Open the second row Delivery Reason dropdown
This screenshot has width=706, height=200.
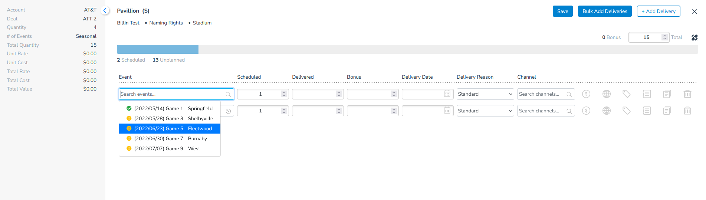click(485, 111)
